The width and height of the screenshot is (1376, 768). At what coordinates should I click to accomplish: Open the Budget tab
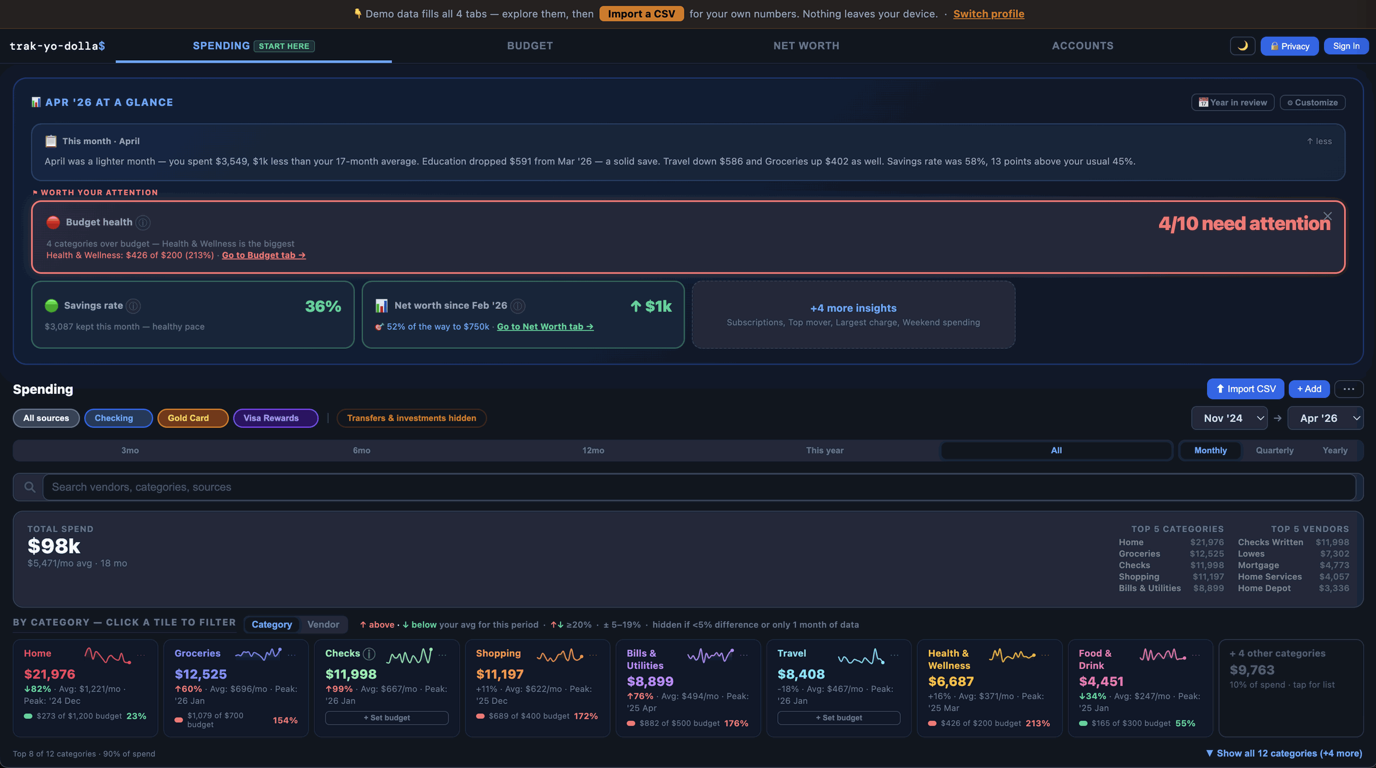[530, 46]
